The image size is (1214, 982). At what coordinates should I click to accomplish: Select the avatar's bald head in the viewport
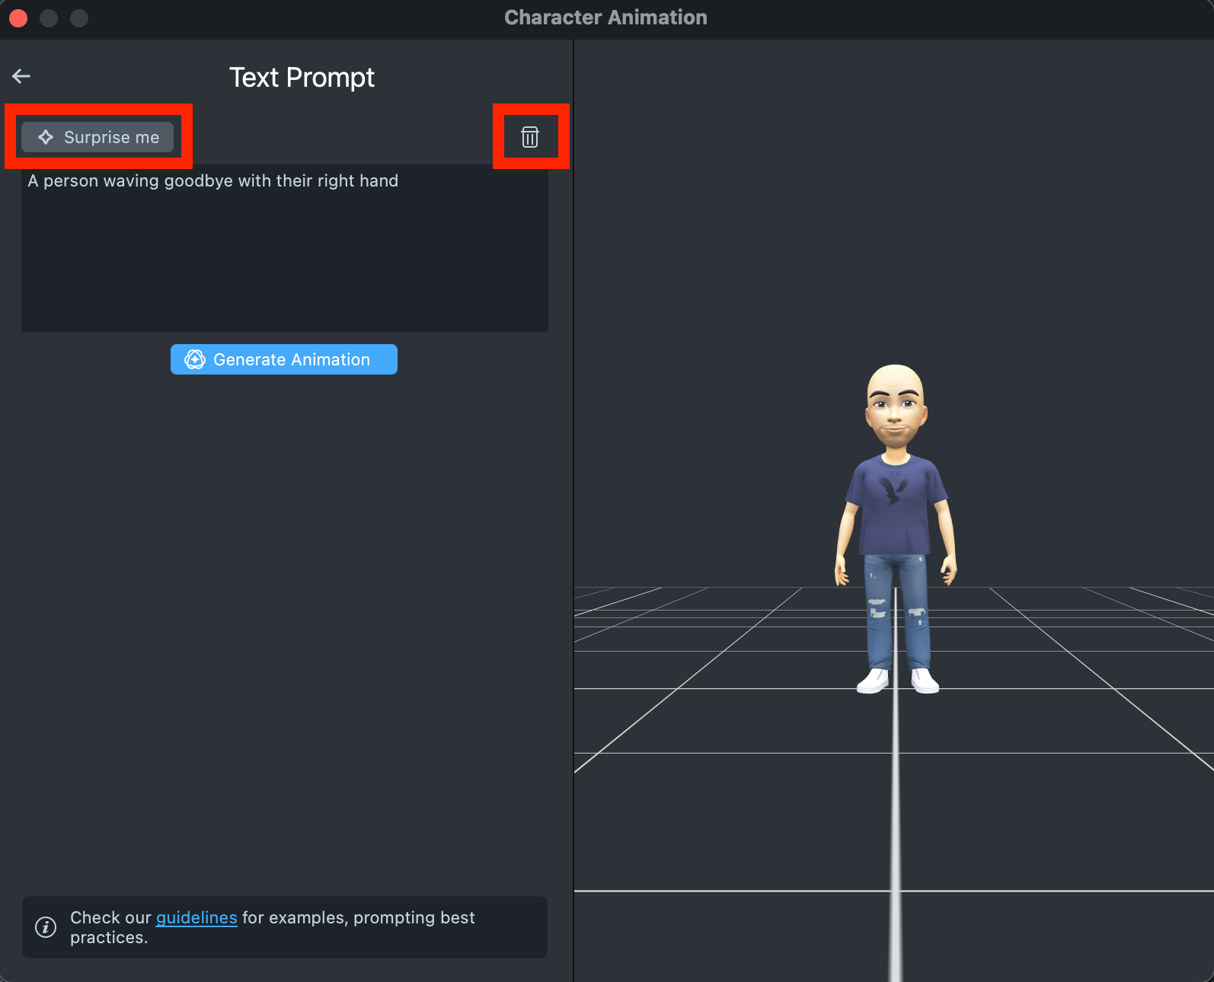pyautogui.click(x=896, y=384)
